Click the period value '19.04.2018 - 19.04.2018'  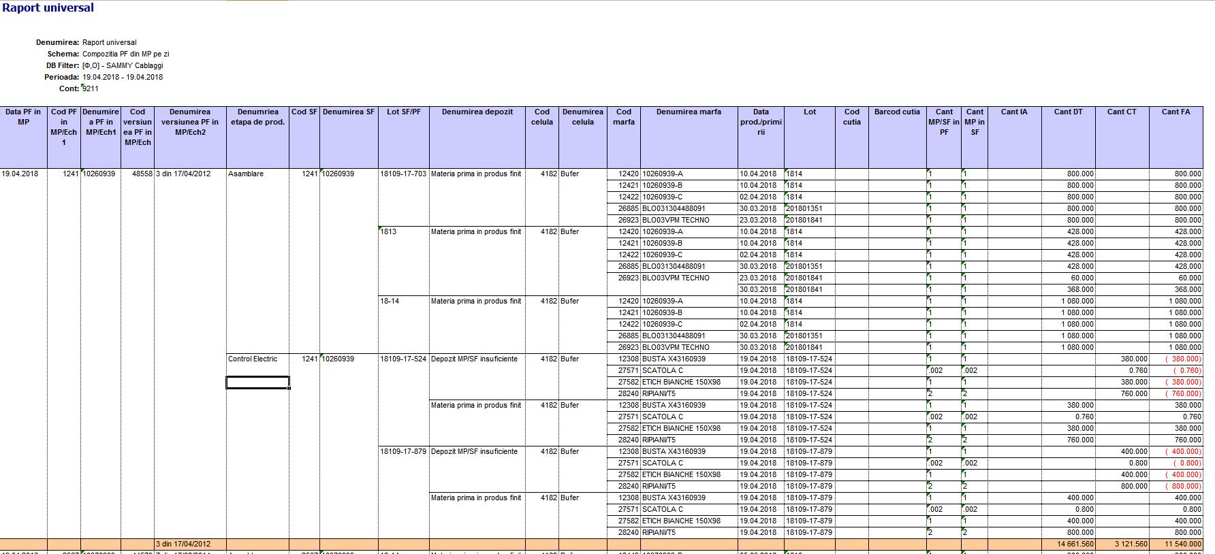coord(123,77)
